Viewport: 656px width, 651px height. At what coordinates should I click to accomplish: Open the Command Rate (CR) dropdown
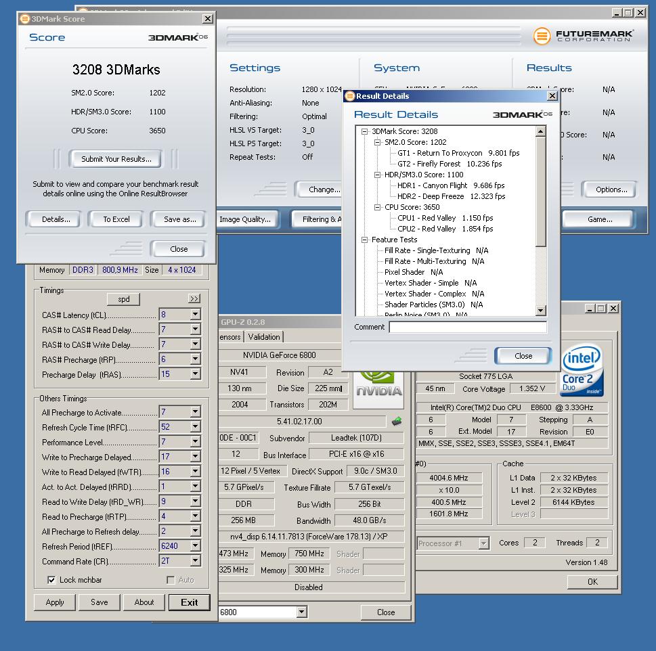pos(196,561)
